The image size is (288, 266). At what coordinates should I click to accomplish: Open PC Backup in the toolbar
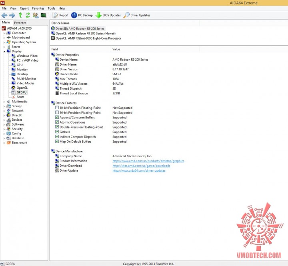point(82,15)
